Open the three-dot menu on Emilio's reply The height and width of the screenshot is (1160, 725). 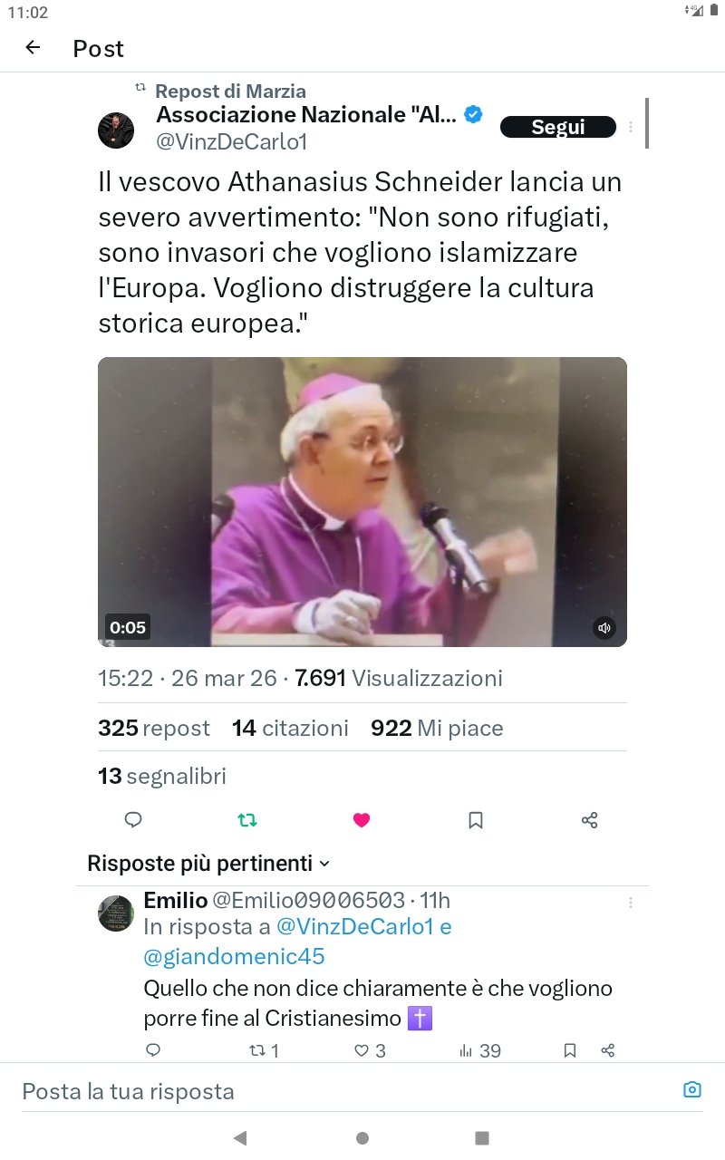coord(631,903)
